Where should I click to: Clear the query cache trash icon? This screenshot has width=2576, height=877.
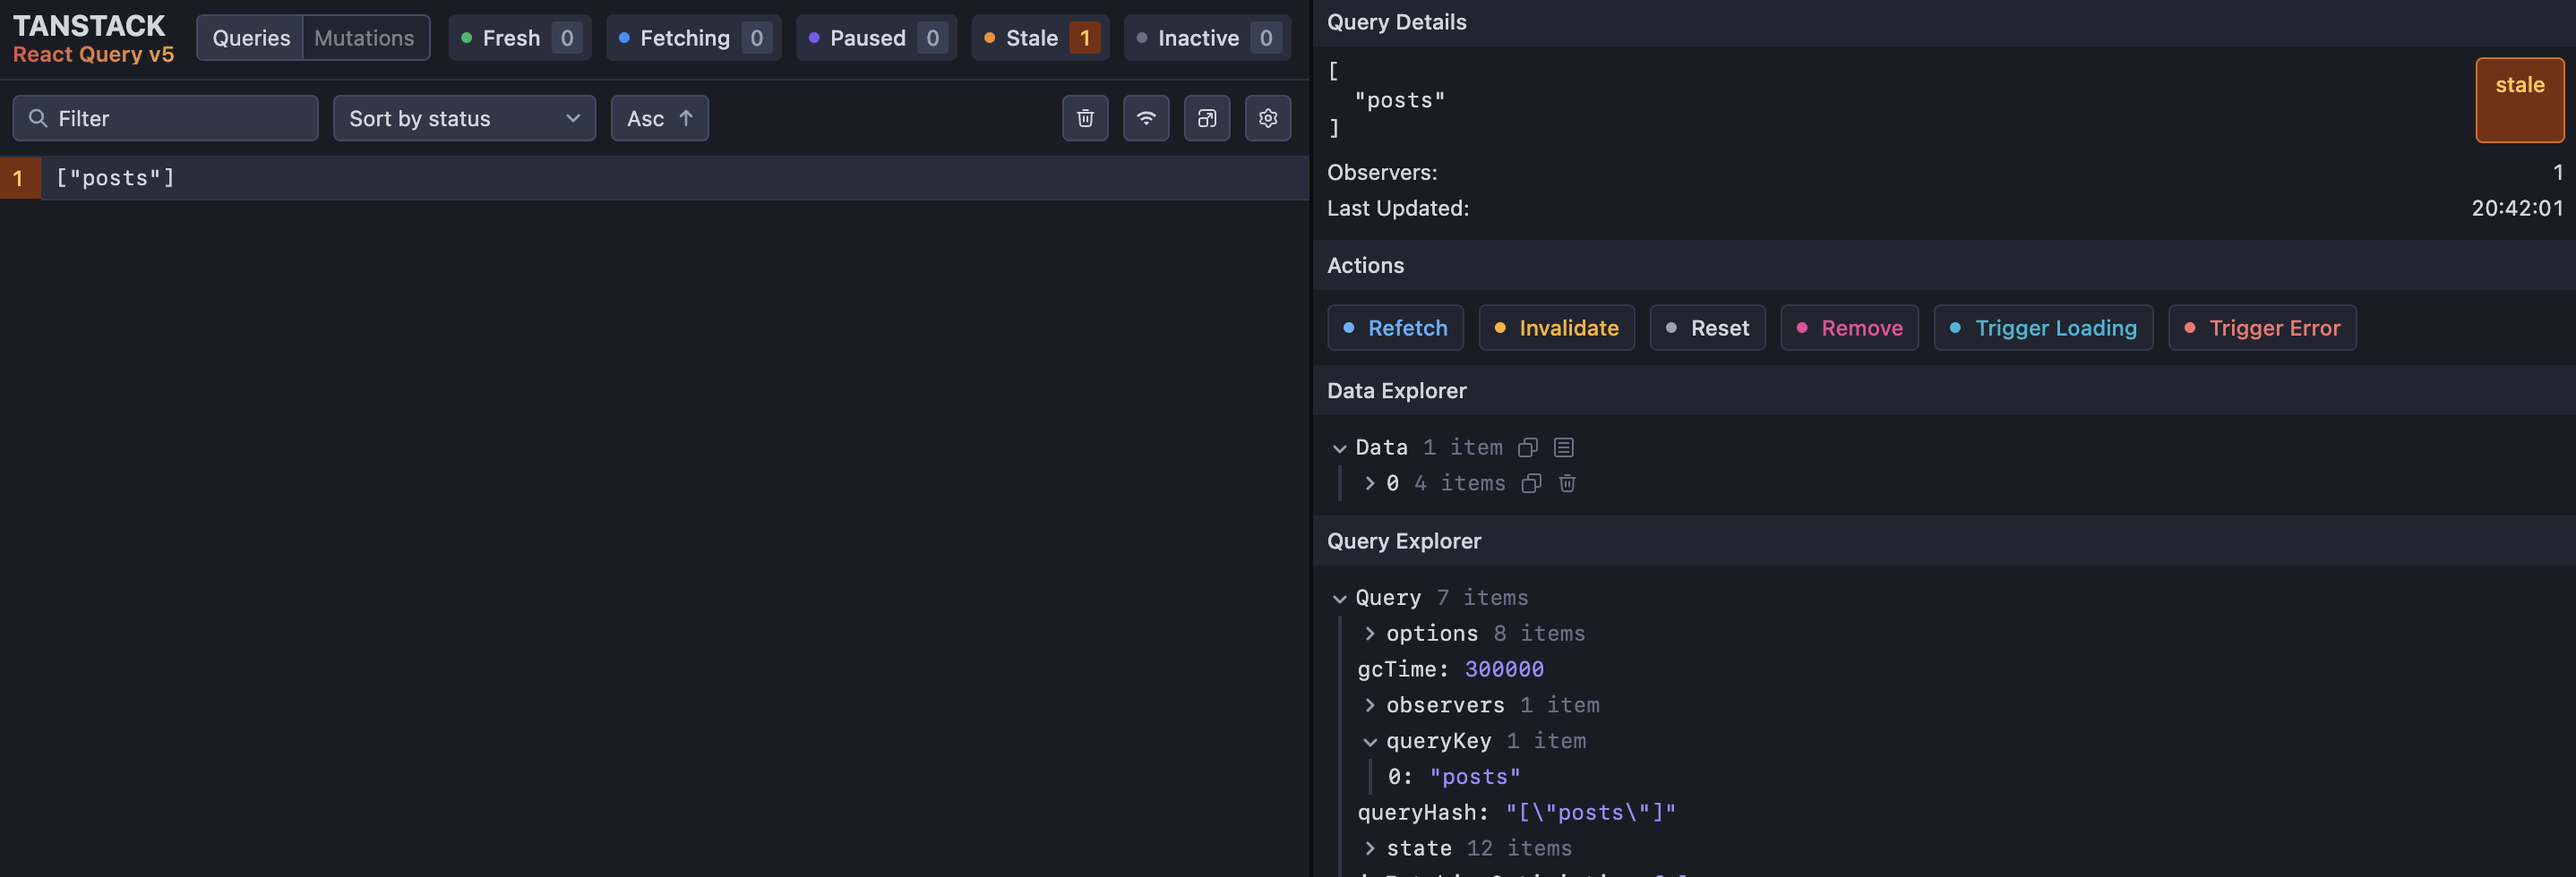(x=1085, y=118)
